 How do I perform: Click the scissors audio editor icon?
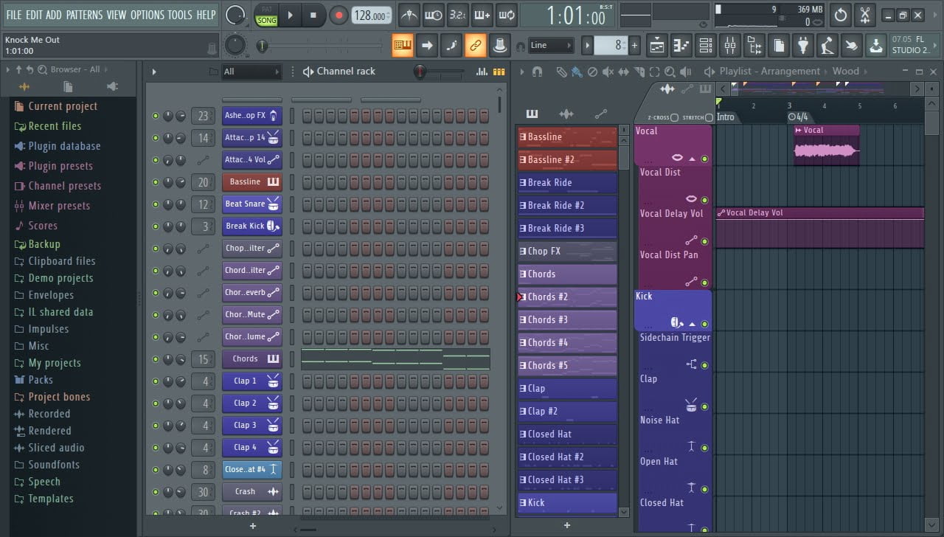click(866, 15)
